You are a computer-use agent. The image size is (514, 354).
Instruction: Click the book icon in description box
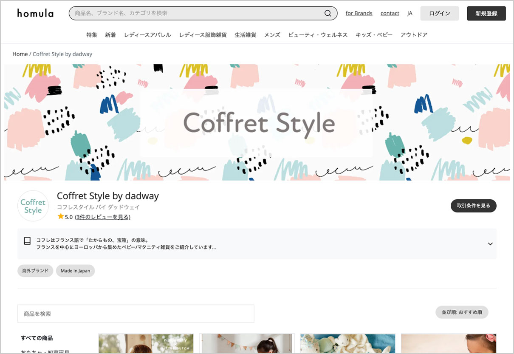click(x=27, y=241)
